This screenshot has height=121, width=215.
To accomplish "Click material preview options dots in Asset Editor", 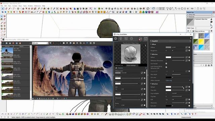I will click(145, 46).
